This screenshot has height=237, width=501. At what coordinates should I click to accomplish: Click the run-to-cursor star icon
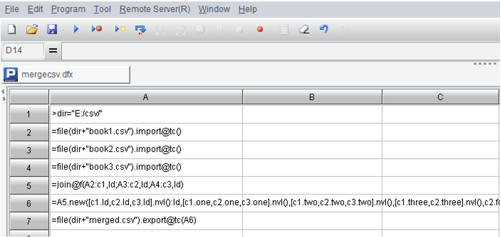point(121,30)
